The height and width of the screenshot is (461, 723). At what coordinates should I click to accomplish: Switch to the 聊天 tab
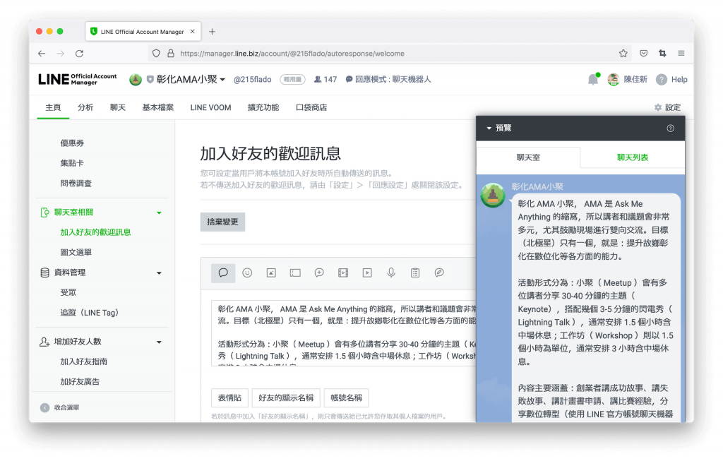[118, 107]
